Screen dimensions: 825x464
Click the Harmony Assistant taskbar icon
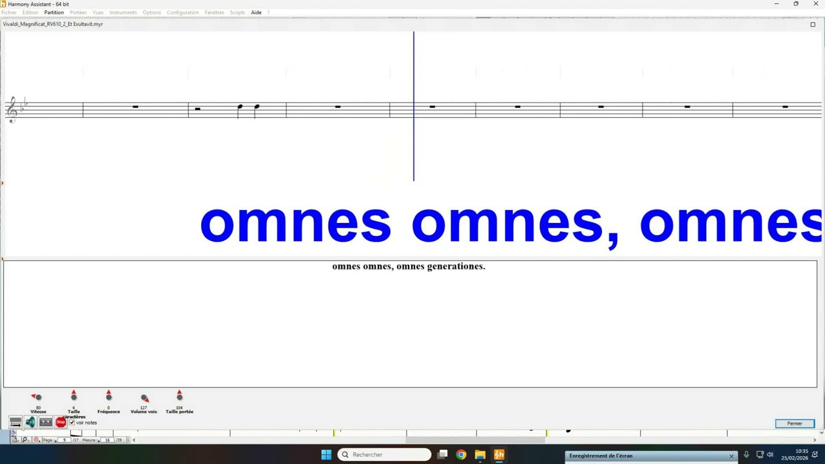tap(499, 454)
